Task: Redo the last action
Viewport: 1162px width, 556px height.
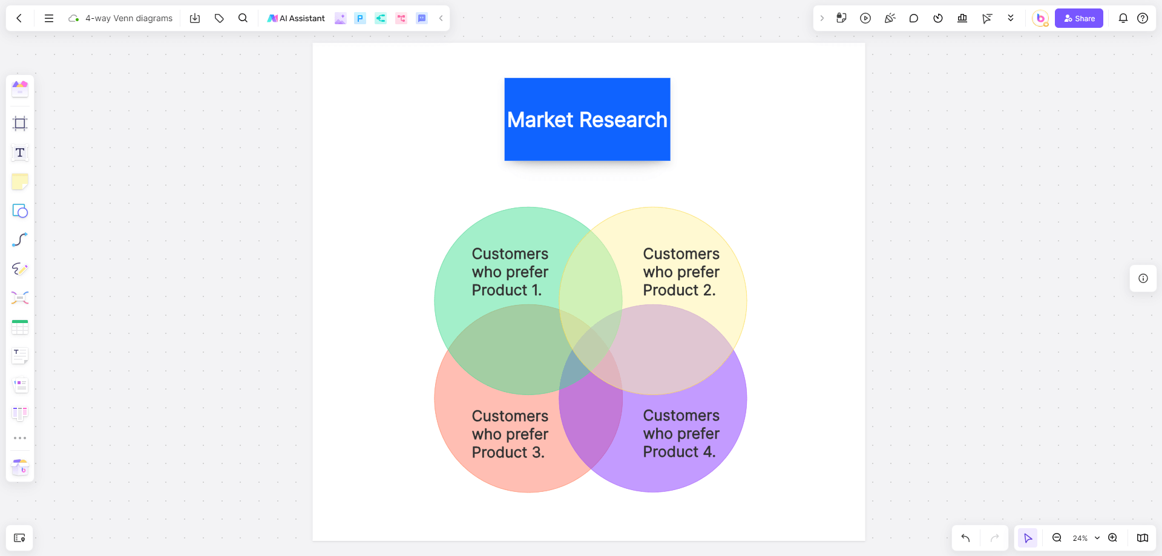Action: tap(994, 538)
